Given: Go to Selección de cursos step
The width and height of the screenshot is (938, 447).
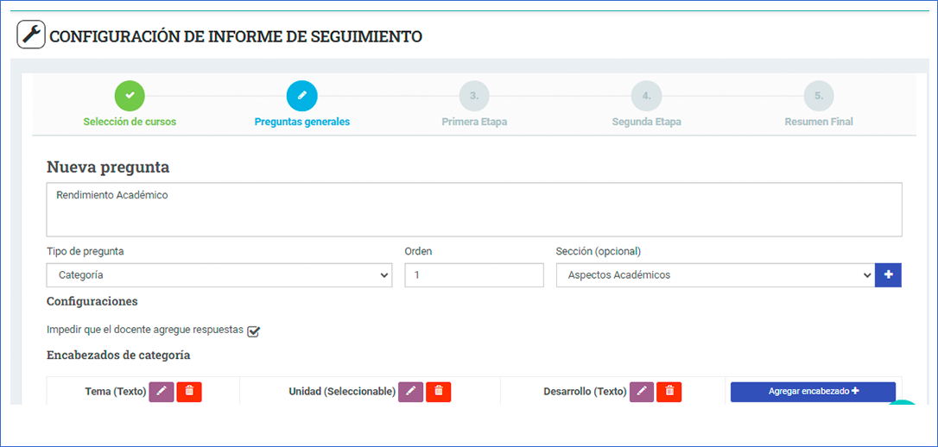Looking at the screenshot, I should click(x=130, y=96).
